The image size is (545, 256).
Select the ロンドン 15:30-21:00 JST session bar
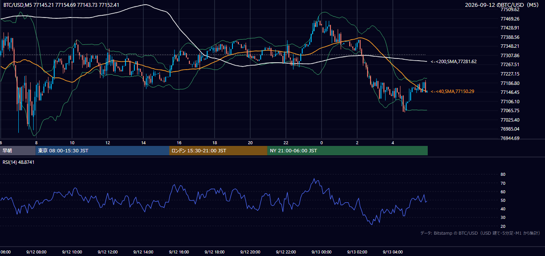(218, 151)
